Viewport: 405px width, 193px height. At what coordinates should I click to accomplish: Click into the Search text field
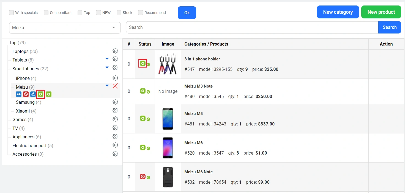pos(252,27)
